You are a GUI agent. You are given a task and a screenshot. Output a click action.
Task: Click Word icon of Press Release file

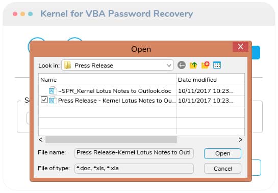coord(53,100)
